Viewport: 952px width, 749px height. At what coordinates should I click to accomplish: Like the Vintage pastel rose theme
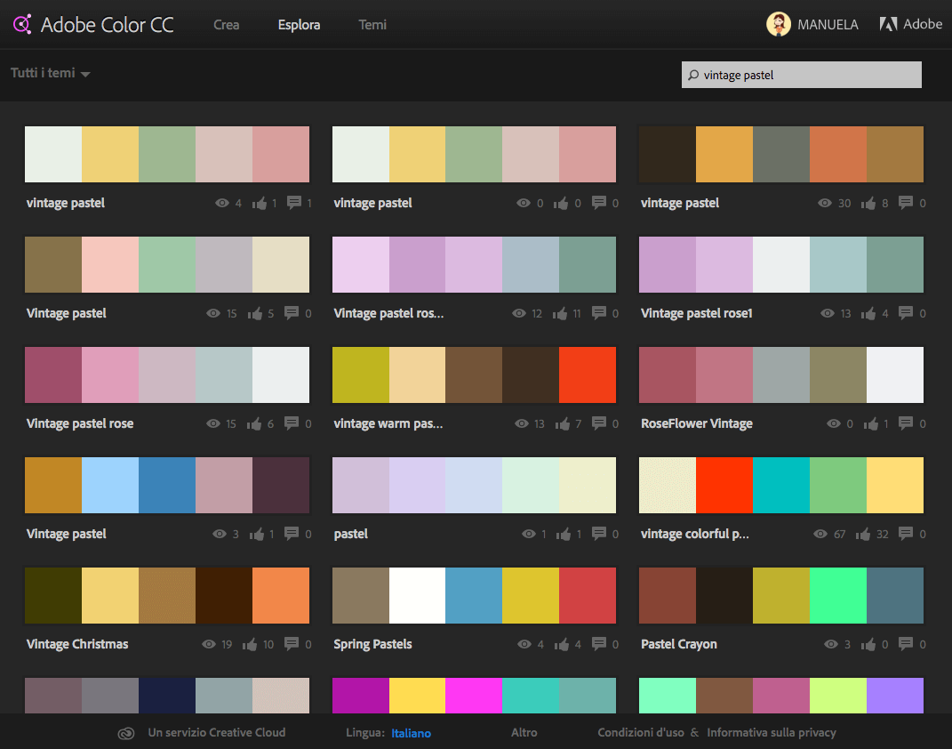[253, 423]
